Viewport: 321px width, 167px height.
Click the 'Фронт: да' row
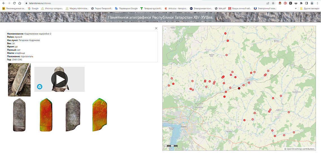12,47
